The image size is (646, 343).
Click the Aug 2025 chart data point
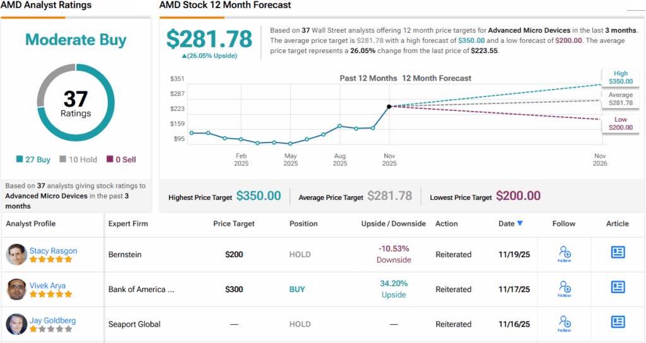[x=340, y=126]
